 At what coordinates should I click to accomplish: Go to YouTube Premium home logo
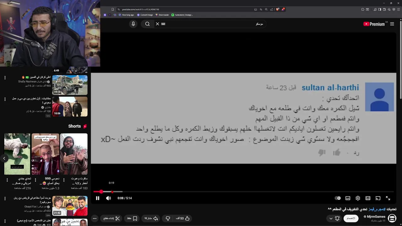tap(374, 24)
